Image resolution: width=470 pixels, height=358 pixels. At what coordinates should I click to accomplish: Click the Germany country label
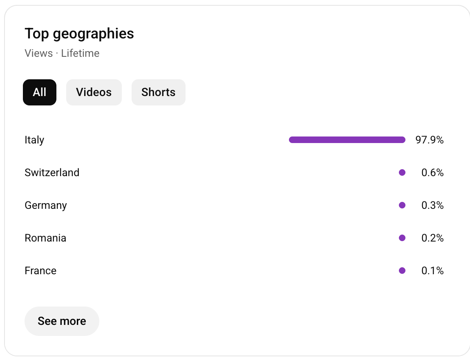[x=46, y=205]
